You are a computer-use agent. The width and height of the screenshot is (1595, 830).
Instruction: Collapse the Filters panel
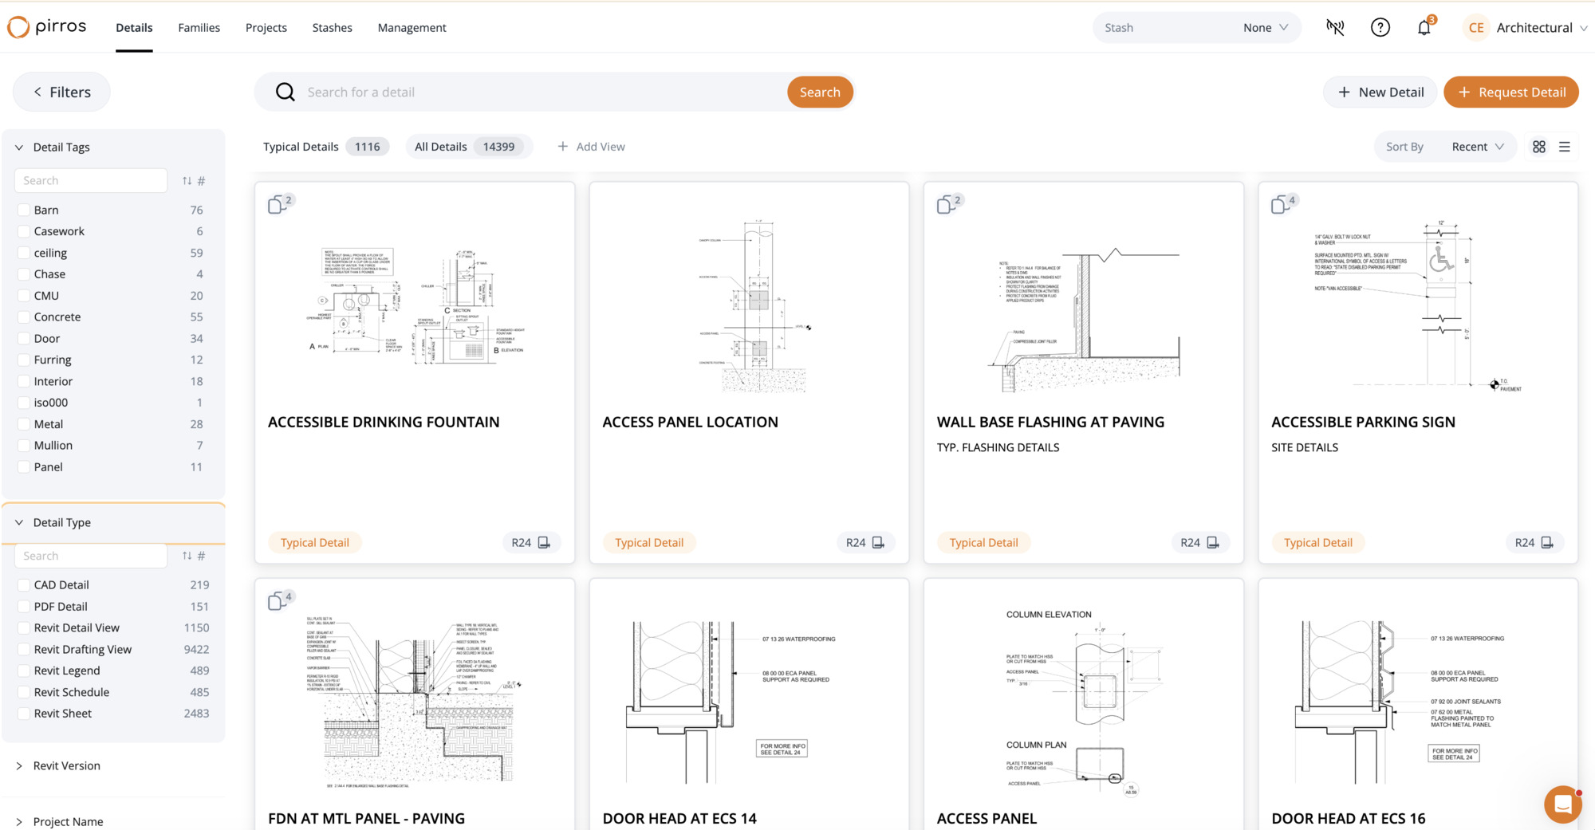click(x=61, y=92)
